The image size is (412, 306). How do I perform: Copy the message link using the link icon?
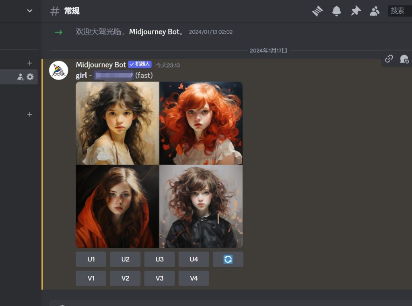click(x=389, y=59)
